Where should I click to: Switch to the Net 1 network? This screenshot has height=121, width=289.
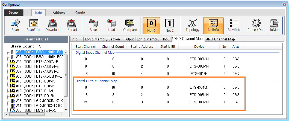click(x=169, y=25)
